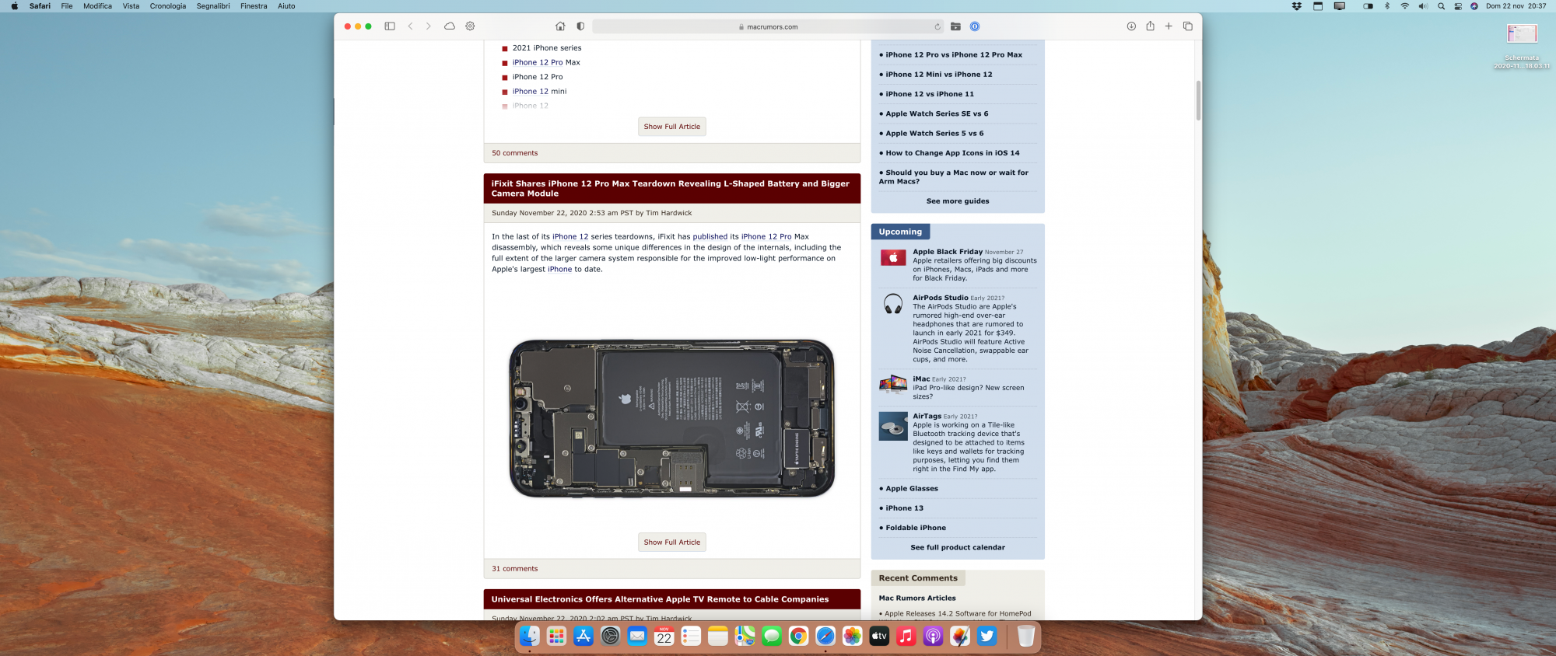
Task: Focus the macrumors.com address field
Action: (768, 26)
